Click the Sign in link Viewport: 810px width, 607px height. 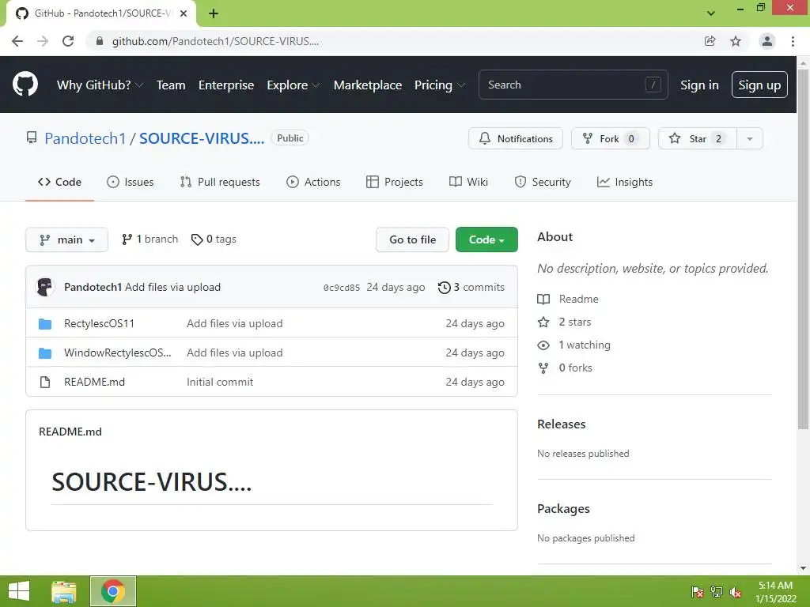click(x=699, y=85)
